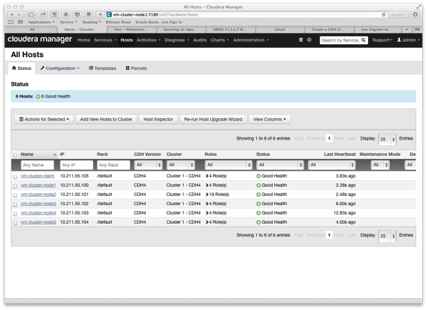Reload the page with the refresh icon
The image size is (427, 310).
click(384, 14)
